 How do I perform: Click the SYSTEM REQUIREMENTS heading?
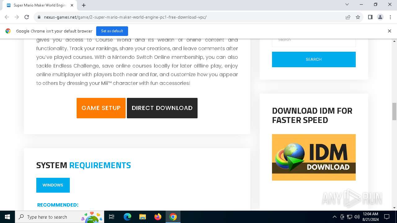(x=83, y=165)
